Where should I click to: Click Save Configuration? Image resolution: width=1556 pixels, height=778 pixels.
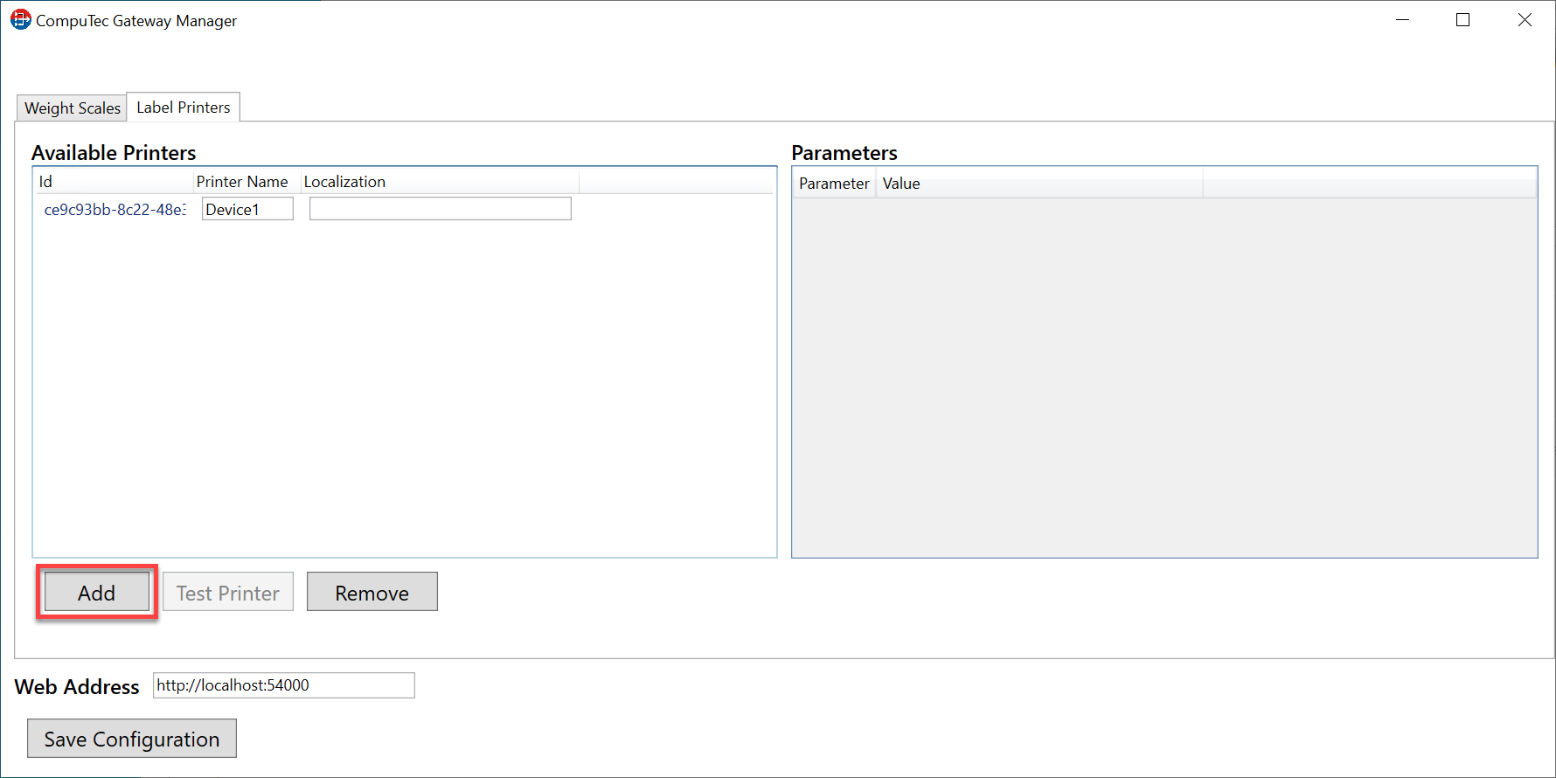click(132, 739)
